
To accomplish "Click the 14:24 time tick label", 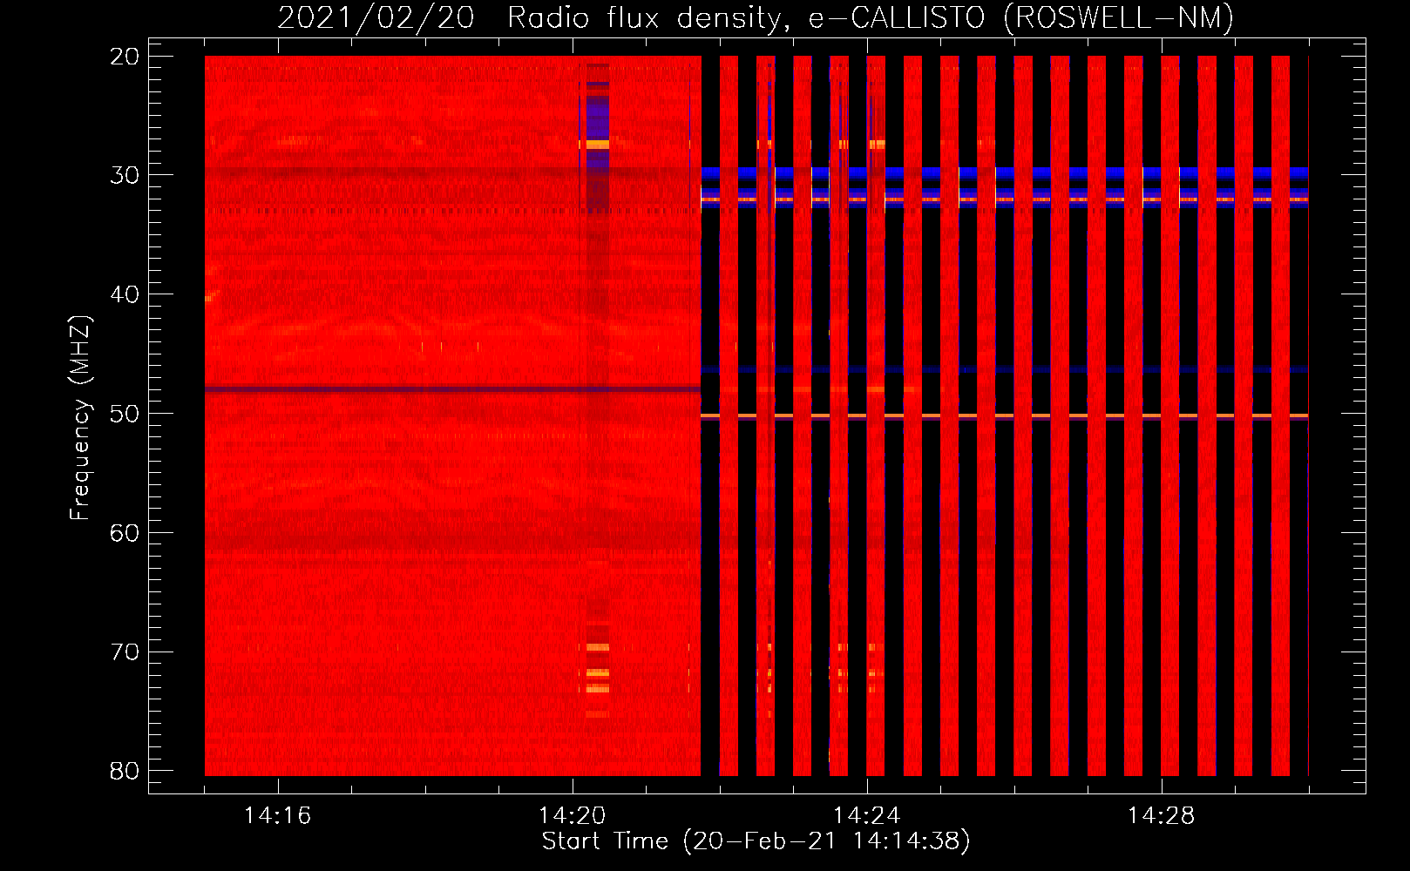I will [866, 815].
